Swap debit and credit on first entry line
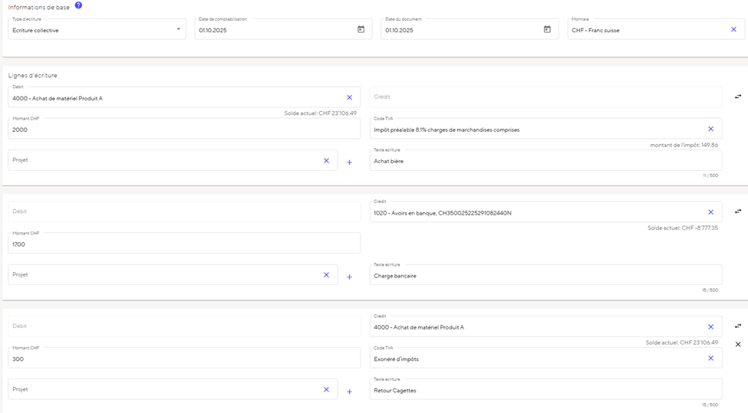This screenshot has width=748, height=413. (x=738, y=97)
